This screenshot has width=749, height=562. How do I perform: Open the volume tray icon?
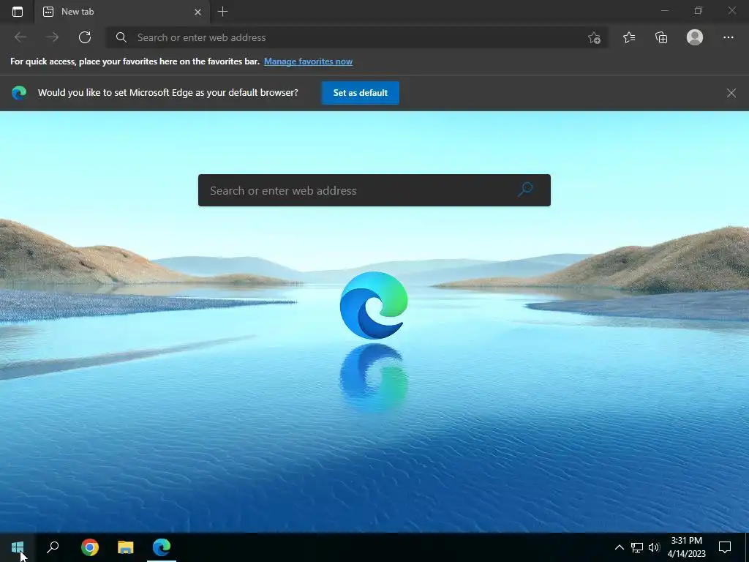[x=653, y=547]
